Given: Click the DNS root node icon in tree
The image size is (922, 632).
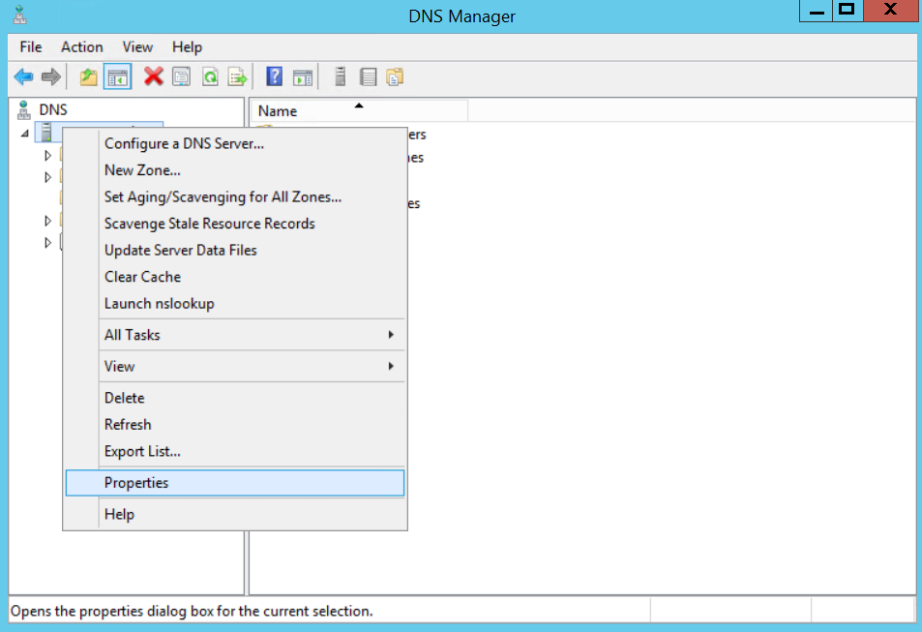Looking at the screenshot, I should (24, 110).
